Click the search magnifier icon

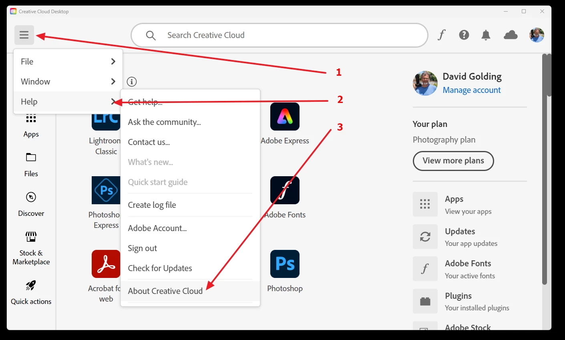click(x=151, y=35)
